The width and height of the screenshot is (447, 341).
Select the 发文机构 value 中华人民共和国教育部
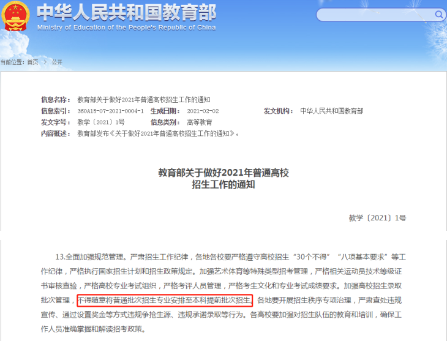[331, 111]
